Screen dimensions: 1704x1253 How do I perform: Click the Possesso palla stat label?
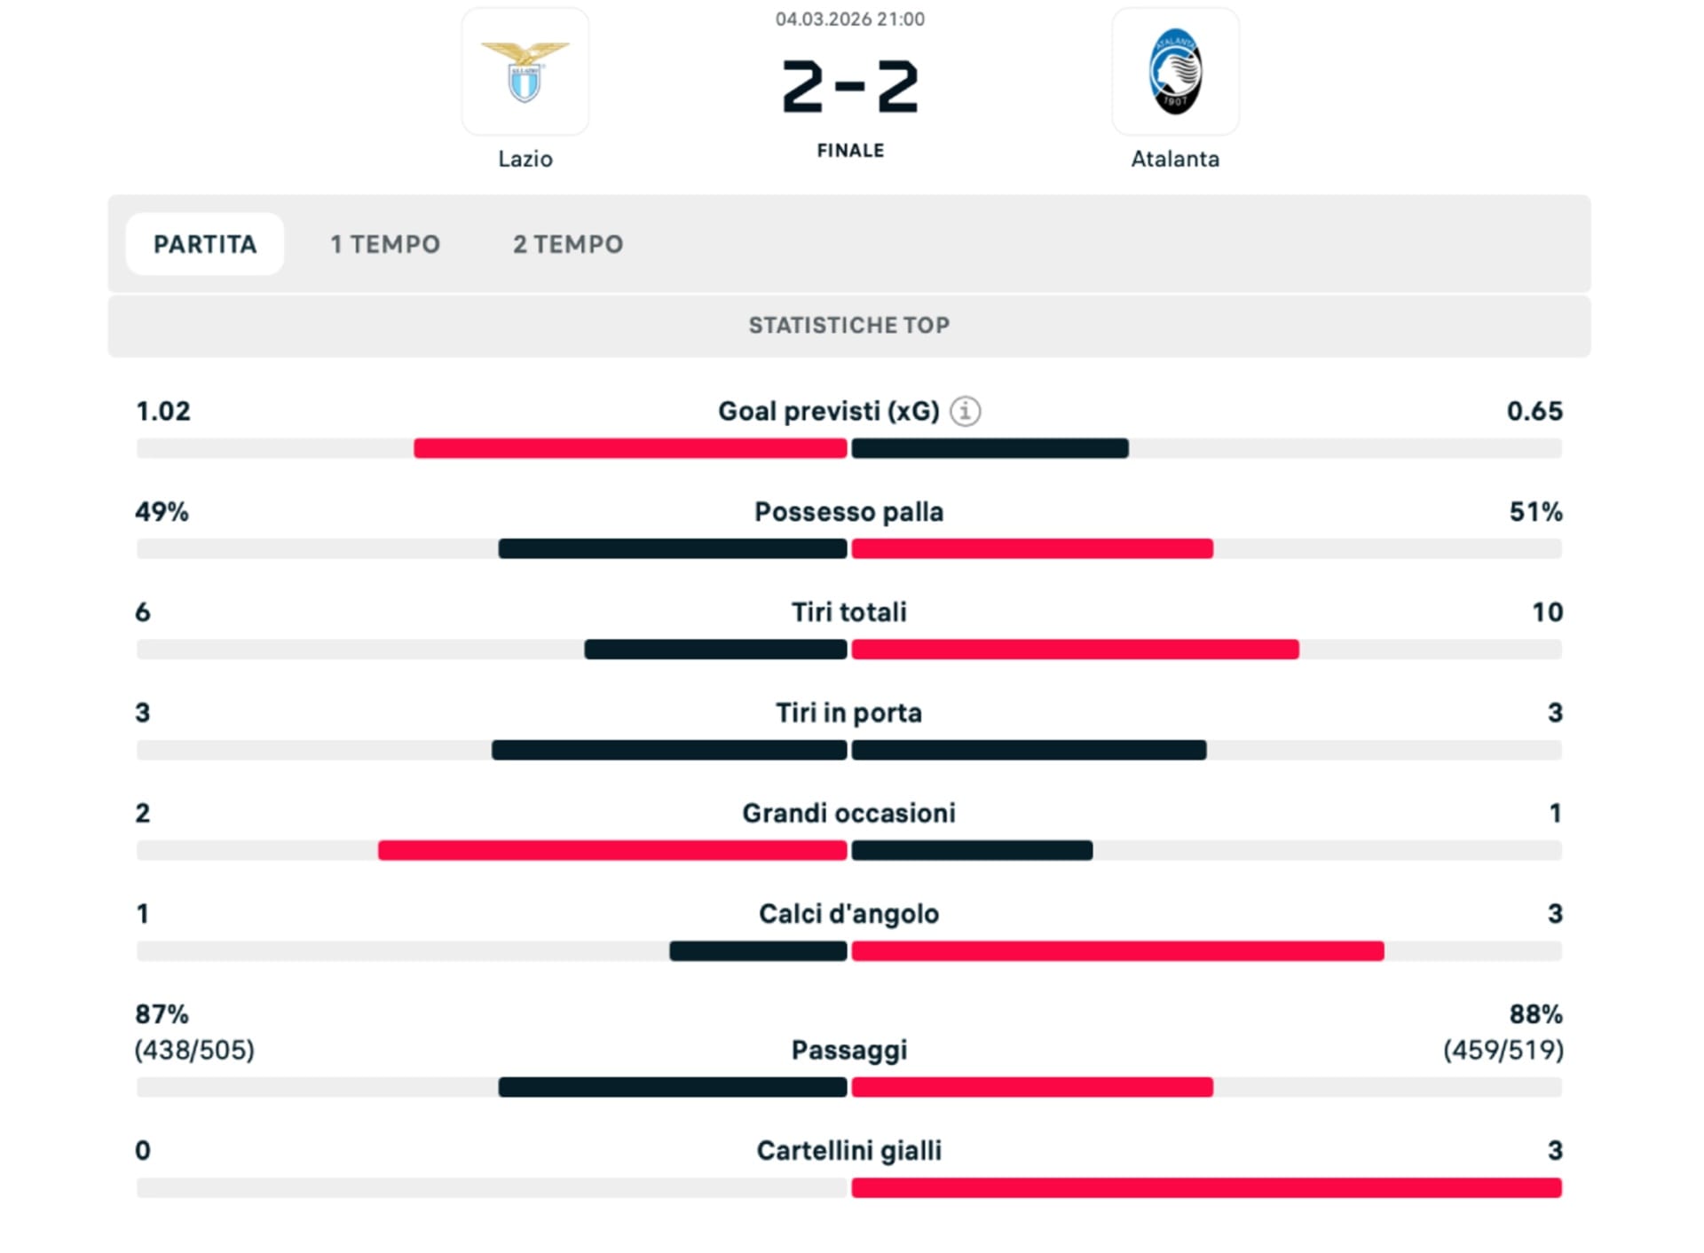(849, 512)
